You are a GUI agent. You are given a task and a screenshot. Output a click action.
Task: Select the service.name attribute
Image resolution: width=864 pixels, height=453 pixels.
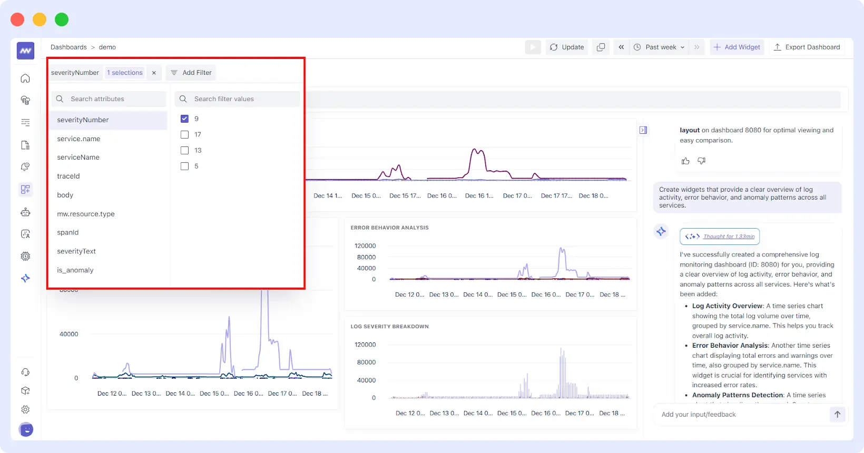click(x=109, y=139)
